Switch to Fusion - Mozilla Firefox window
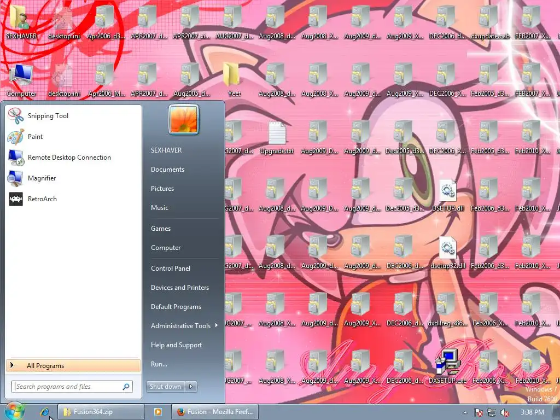The width and height of the screenshot is (560, 420). (214, 412)
